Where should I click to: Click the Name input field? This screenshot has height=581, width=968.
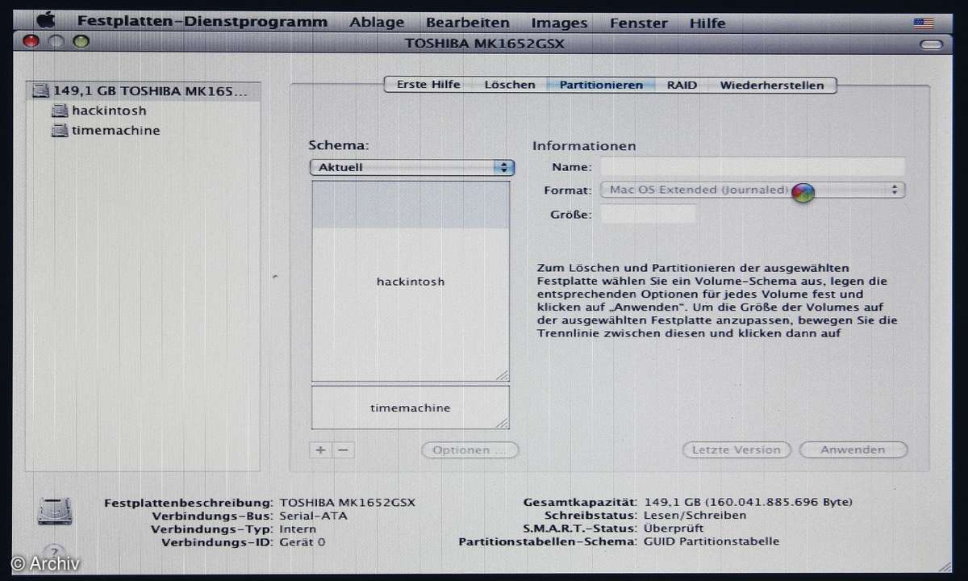753,167
